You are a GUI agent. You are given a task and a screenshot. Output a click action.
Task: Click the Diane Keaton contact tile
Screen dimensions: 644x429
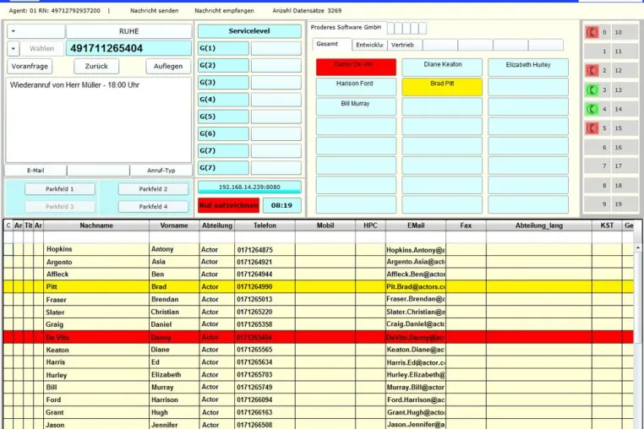442,67
